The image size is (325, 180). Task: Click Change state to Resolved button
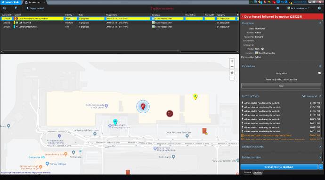279,167
